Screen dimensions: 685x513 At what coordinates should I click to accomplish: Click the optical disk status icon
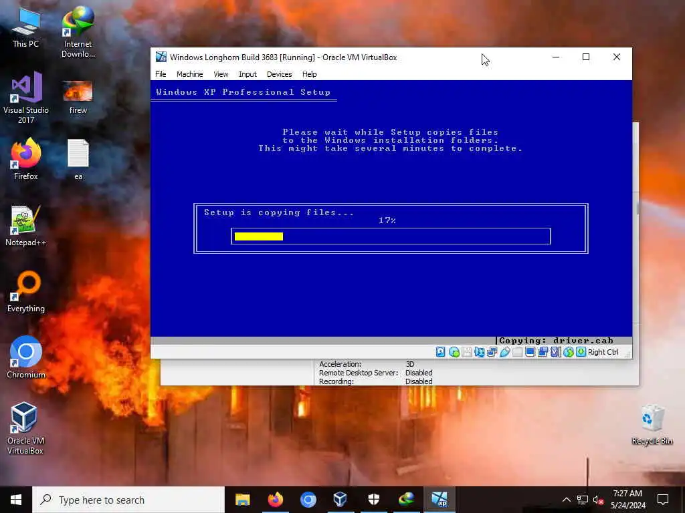pyautogui.click(x=454, y=352)
